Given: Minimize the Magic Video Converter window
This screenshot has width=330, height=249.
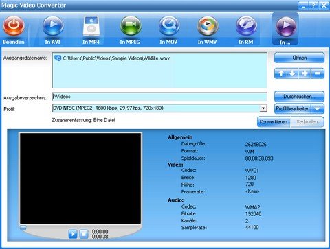Looking at the screenshot, I should [303, 5].
